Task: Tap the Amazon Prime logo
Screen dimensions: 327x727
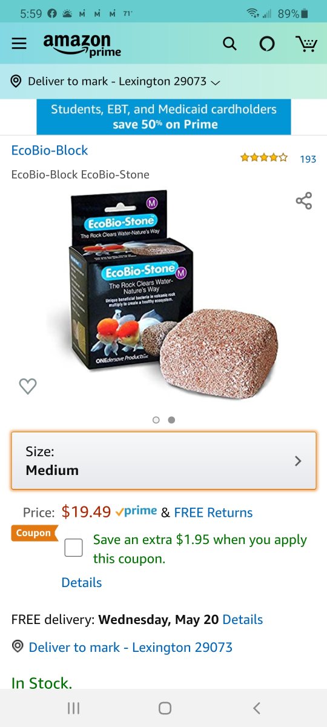Action: [x=82, y=45]
